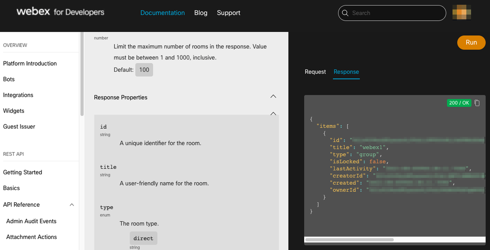Focus the Search input field
Viewport: 490px width, 250px height.
click(392, 13)
